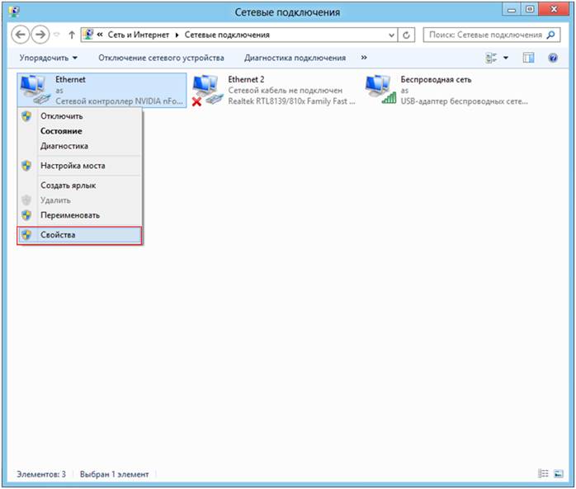Refresh the Network Connections view
Screen dimensions: 576x489
(406, 35)
